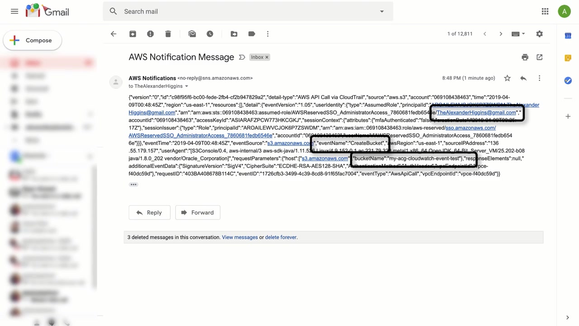Open the Labels menu
Image resolution: width=579 pixels, height=326 pixels.
(x=252, y=34)
